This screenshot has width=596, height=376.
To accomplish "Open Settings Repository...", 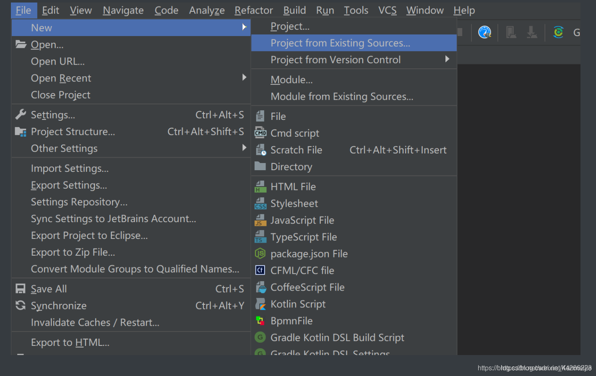I will [x=131, y=202].
